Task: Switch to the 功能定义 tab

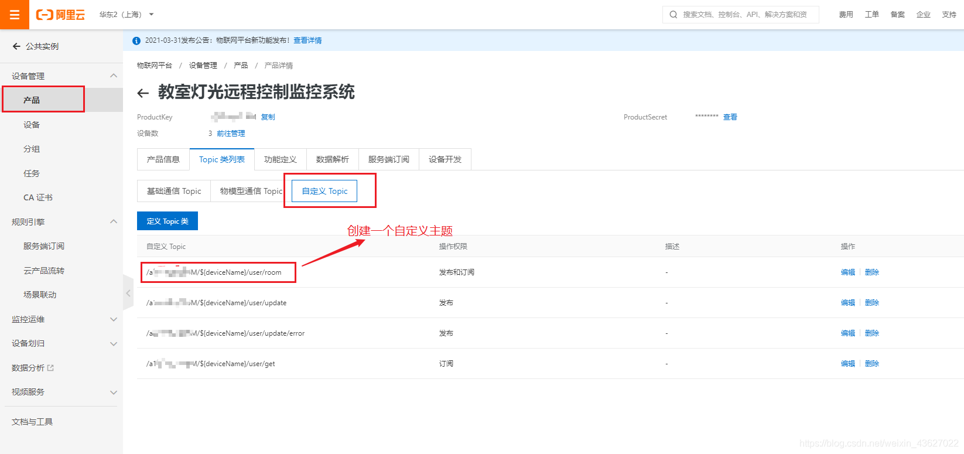Action: pyautogui.click(x=280, y=159)
